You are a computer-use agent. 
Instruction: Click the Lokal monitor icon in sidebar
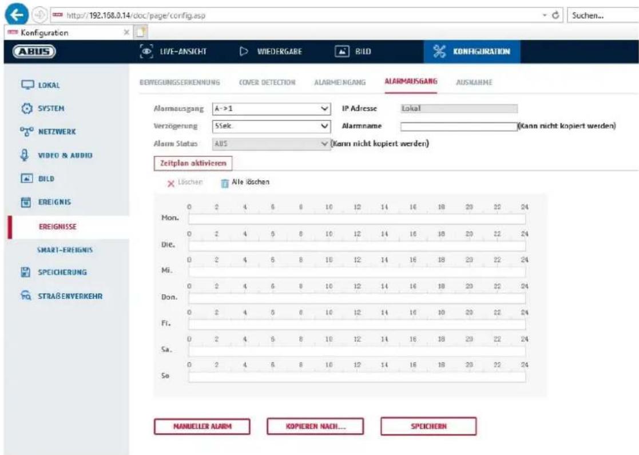pyautogui.click(x=27, y=85)
